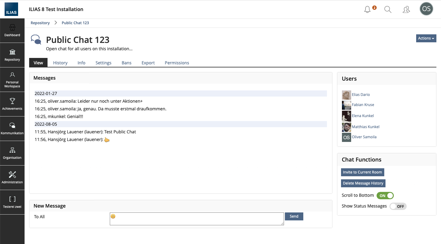Open Administration tools in sidebar
441x244 pixels.
pyautogui.click(x=12, y=178)
